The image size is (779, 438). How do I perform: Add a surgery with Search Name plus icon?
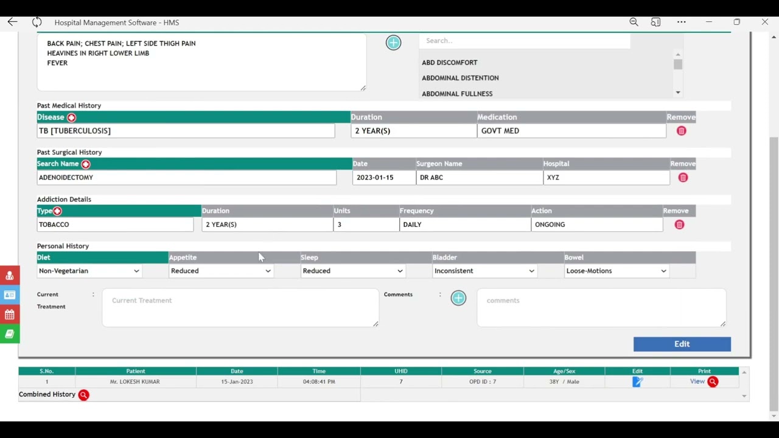[85, 164]
